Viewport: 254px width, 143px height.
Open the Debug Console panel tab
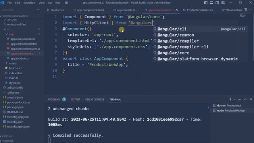95,99
